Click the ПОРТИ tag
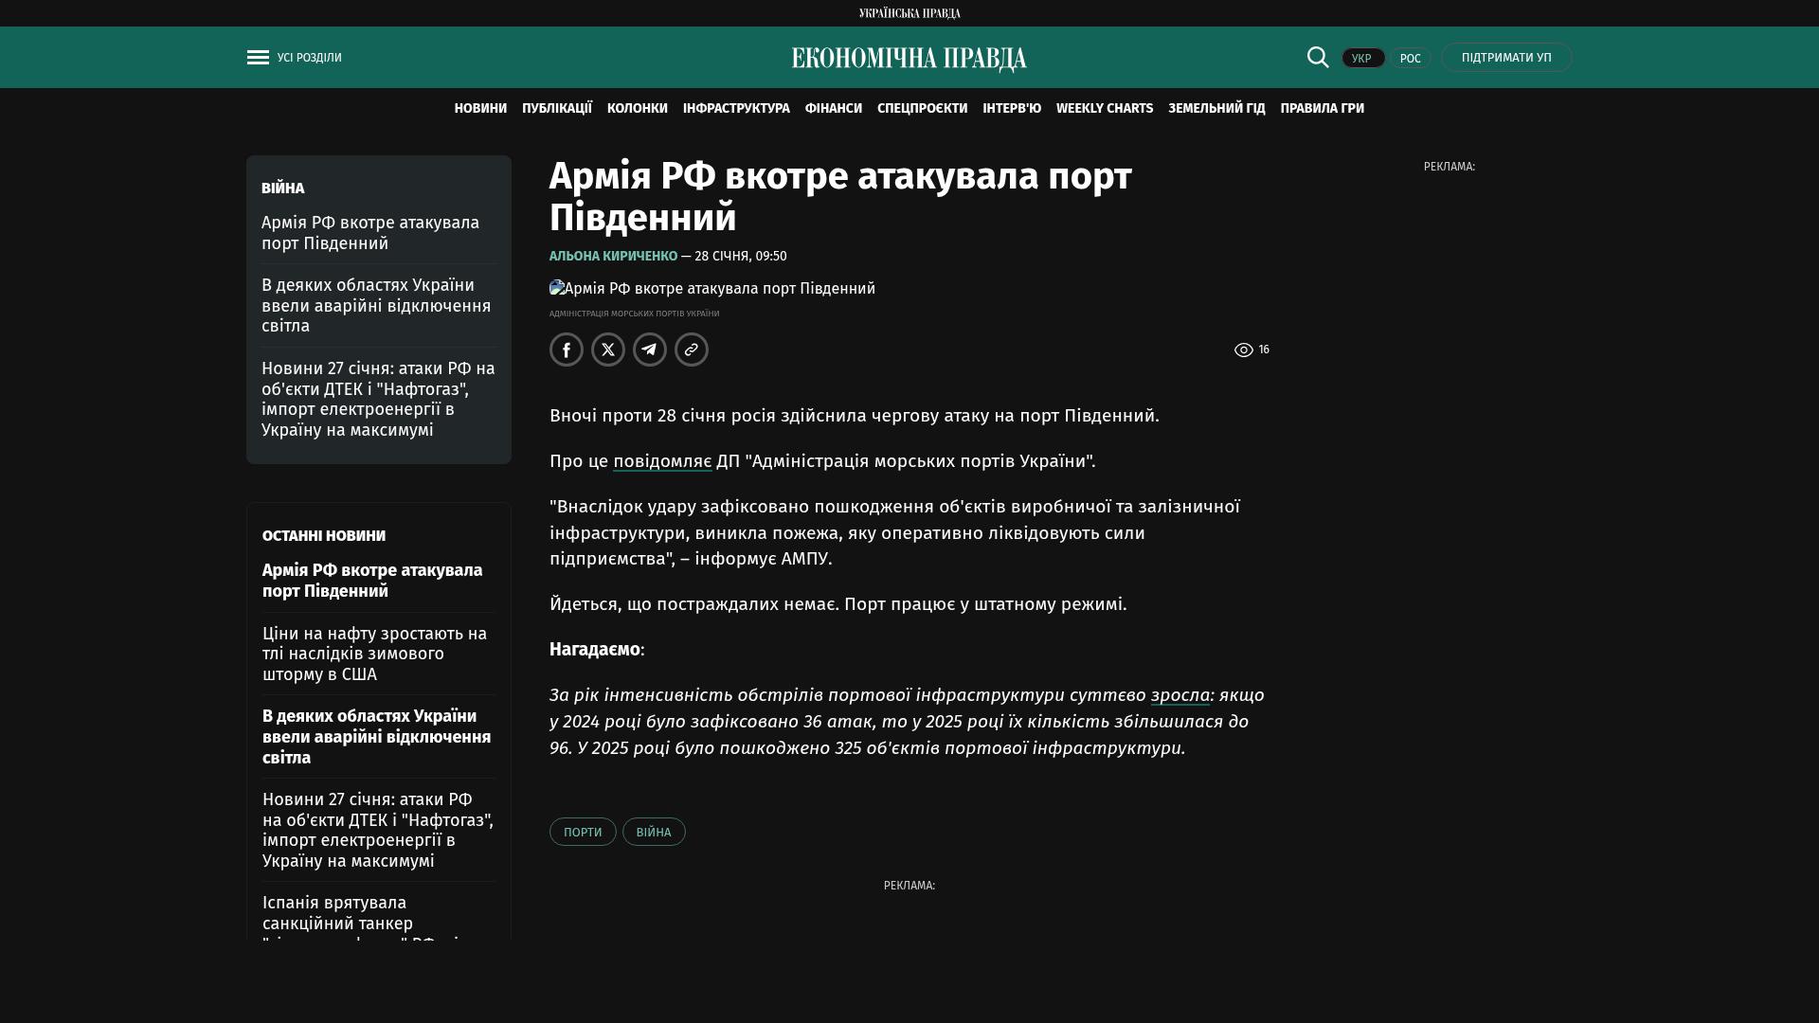 click(583, 832)
